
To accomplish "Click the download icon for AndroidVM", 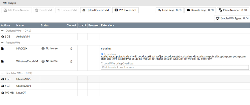I will (x=3, y=37).
